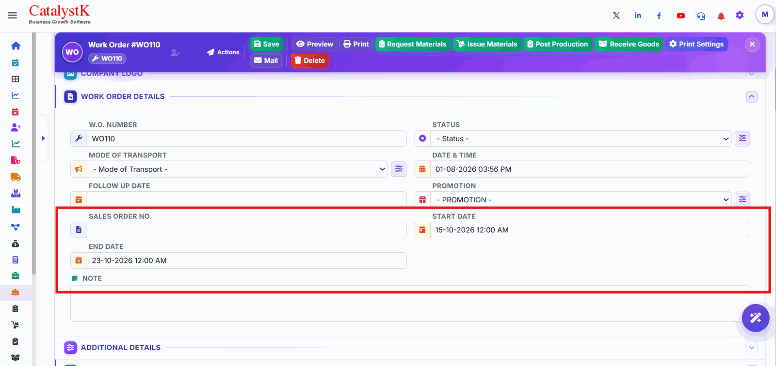Image resolution: width=776 pixels, height=366 pixels.
Task: Click the Date & Time field
Action: pyautogui.click(x=590, y=169)
